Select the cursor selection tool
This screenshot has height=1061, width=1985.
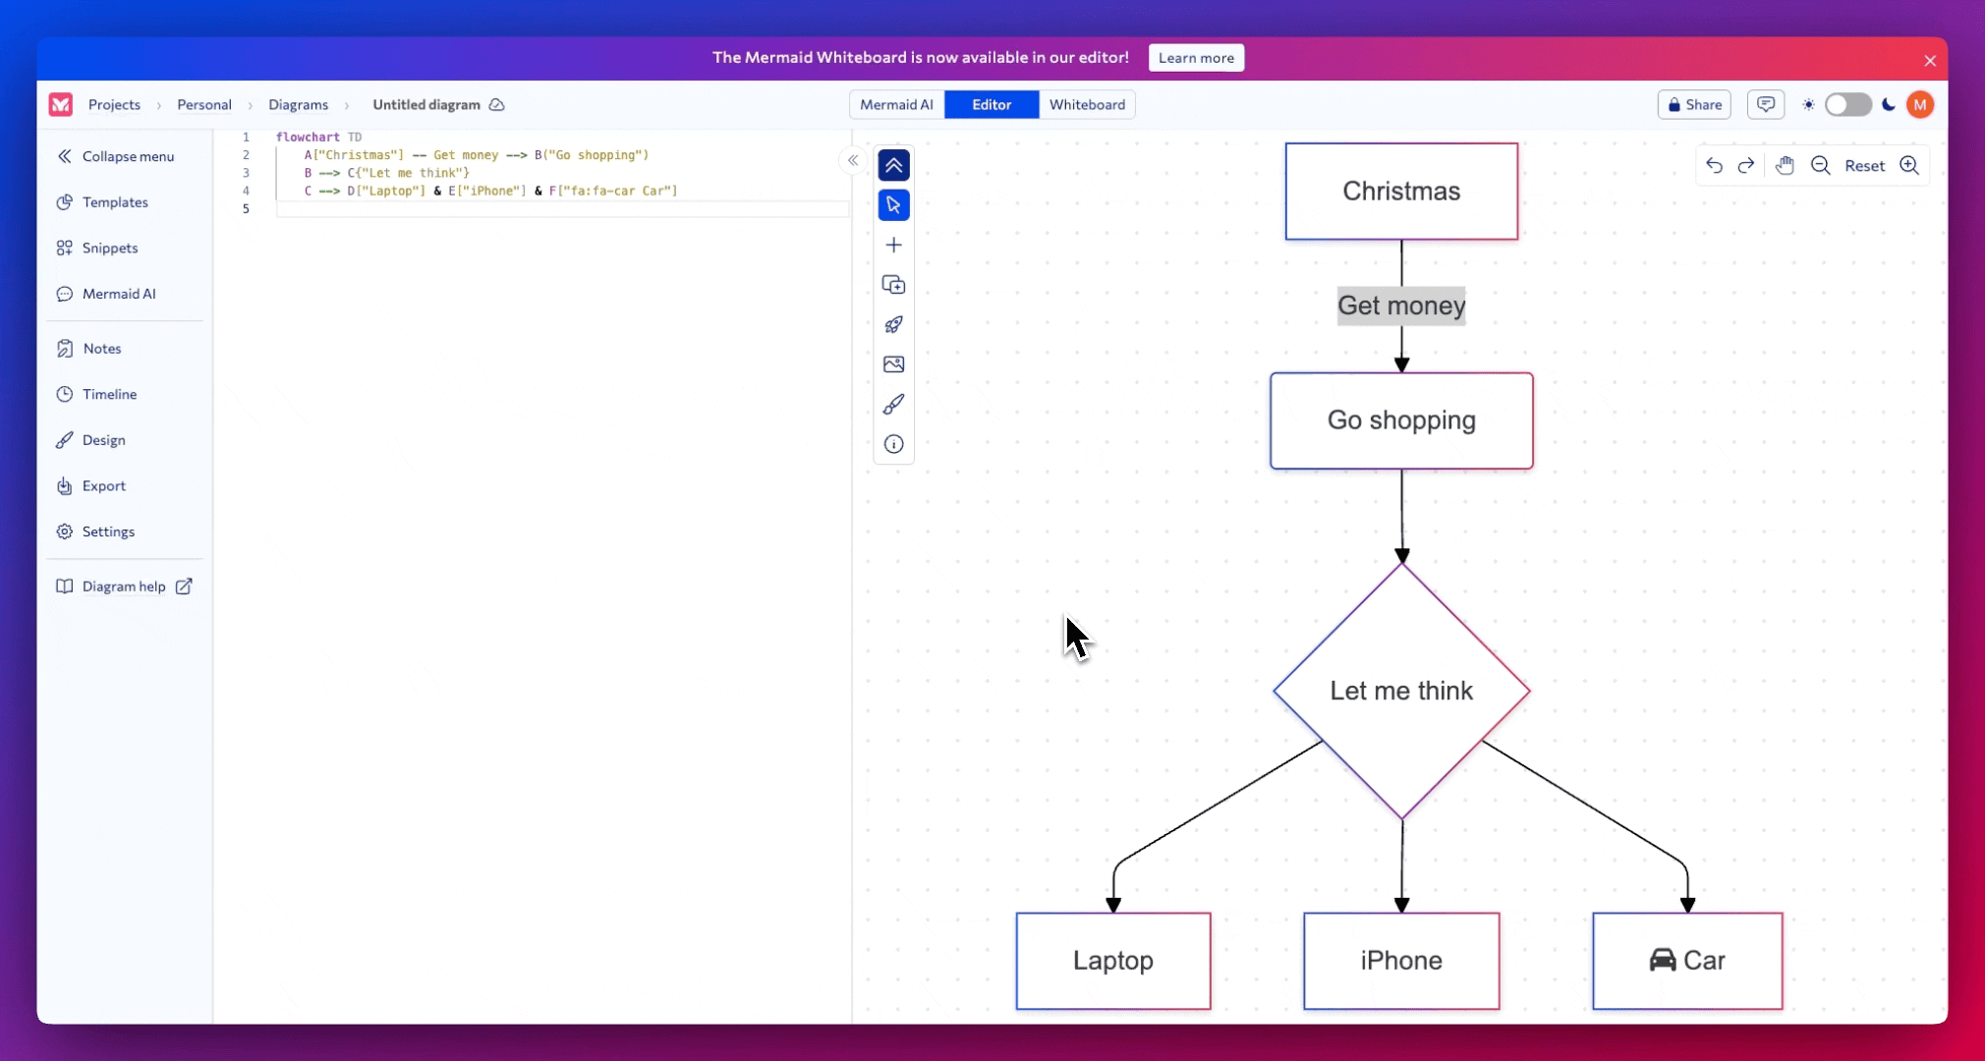click(x=893, y=204)
